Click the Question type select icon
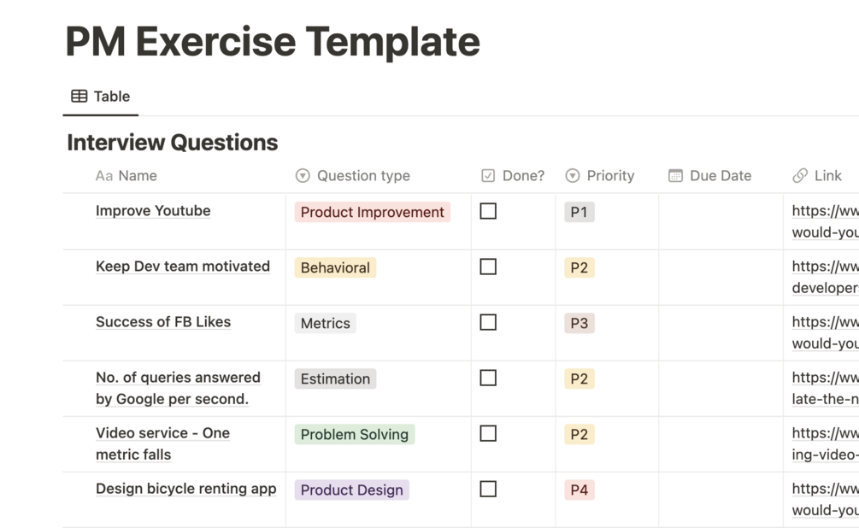This screenshot has width=859, height=528. click(303, 176)
